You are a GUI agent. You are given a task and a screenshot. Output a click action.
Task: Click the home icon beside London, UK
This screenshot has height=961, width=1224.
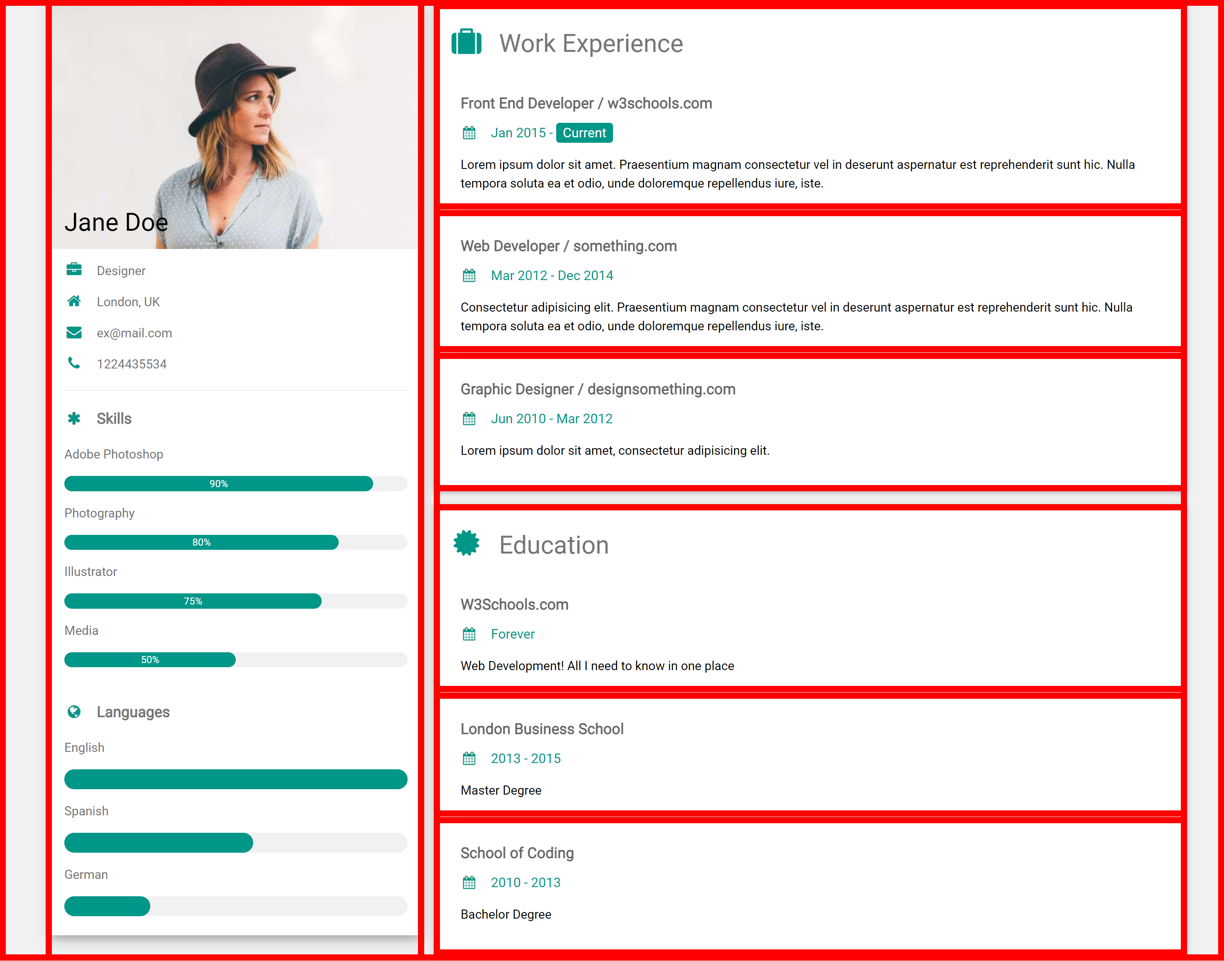(74, 301)
